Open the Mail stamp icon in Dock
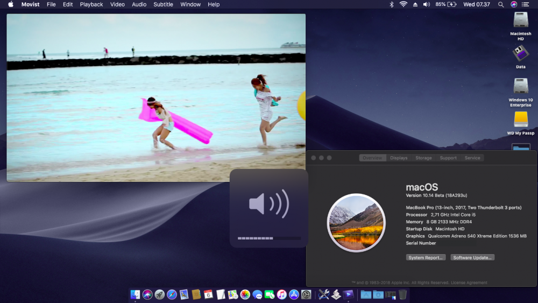The height and width of the screenshot is (303, 538). pyautogui.click(x=184, y=294)
